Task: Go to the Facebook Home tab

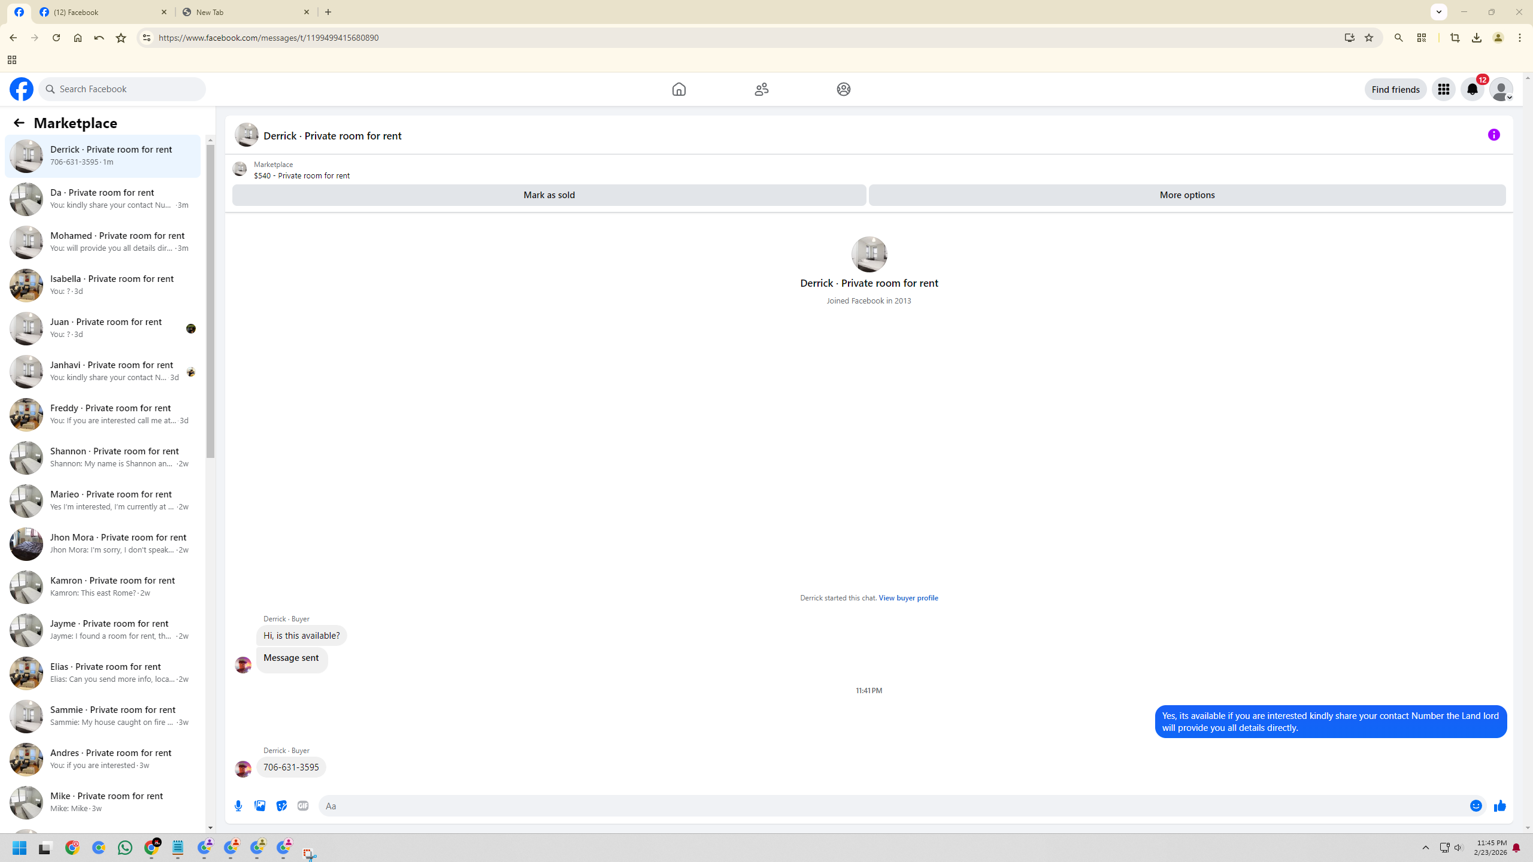Action: 678,89
